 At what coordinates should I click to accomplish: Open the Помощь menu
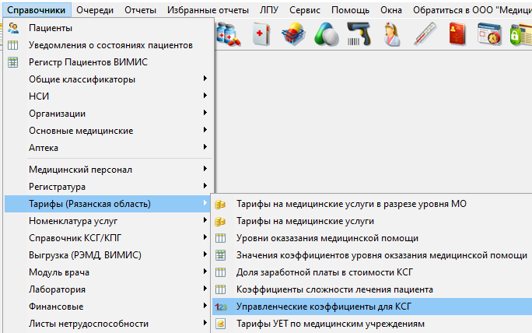351,10
